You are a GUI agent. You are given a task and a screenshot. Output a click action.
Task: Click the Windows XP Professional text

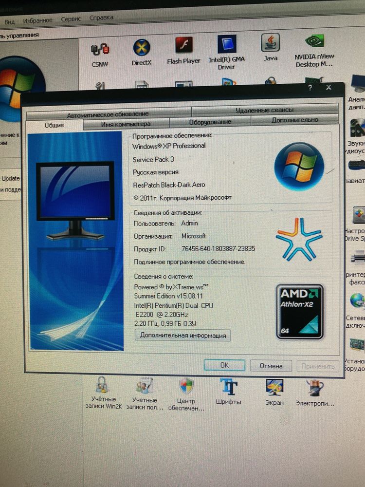[169, 146]
